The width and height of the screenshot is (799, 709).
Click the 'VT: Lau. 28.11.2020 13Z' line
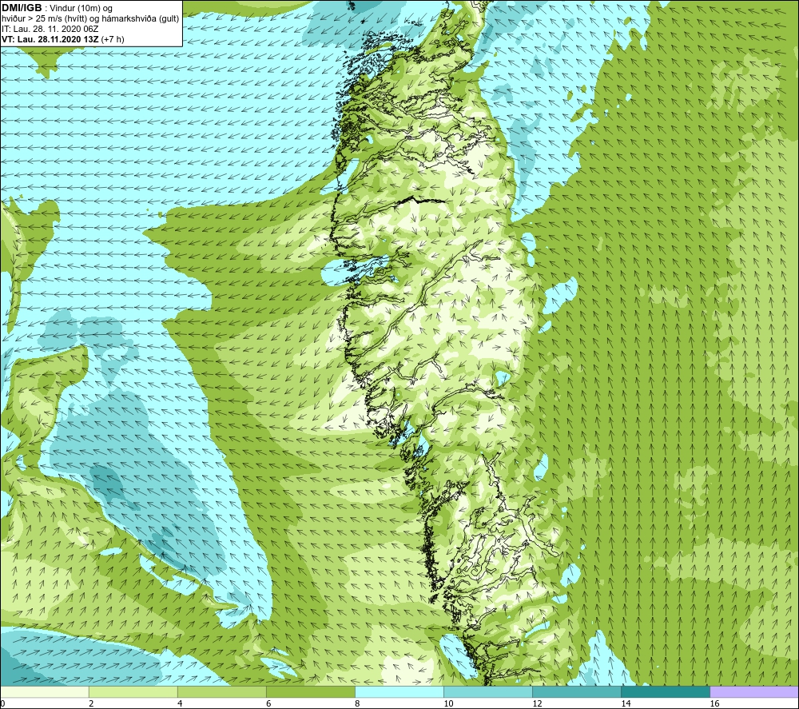click(x=50, y=39)
